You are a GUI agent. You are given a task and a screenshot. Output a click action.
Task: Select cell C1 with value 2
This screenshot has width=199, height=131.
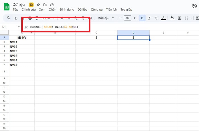96,38
